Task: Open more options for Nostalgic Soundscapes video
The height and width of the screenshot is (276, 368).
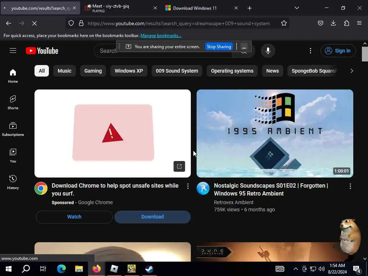Action: click(x=350, y=186)
